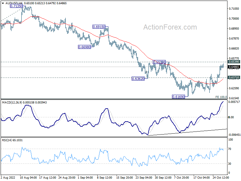Click the 0.71050 price axis value
This screenshot has width=241, height=181.
(234, 9)
